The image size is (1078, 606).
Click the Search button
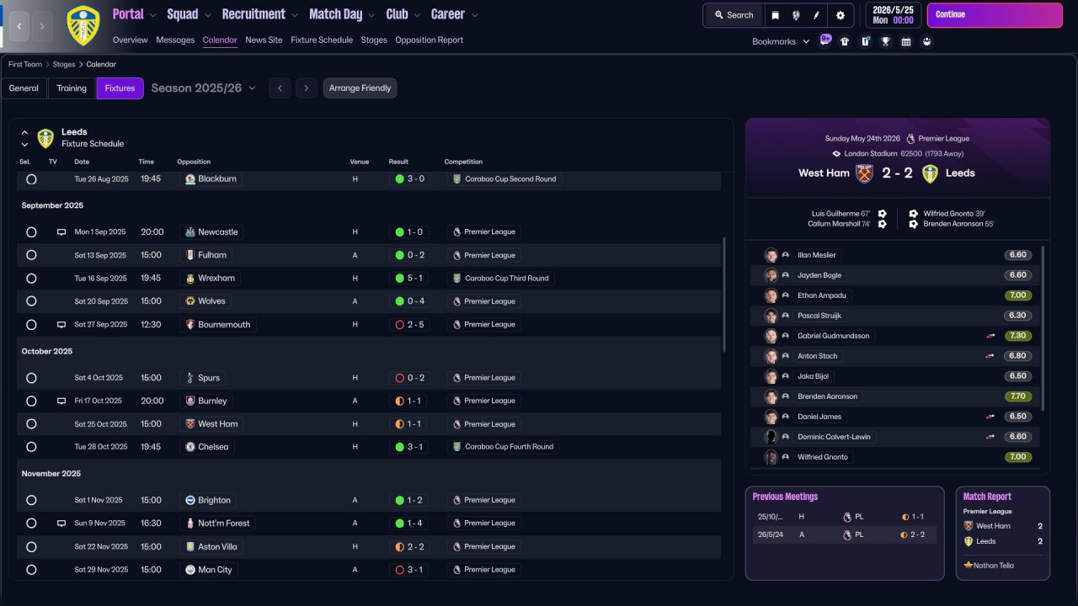(x=734, y=15)
